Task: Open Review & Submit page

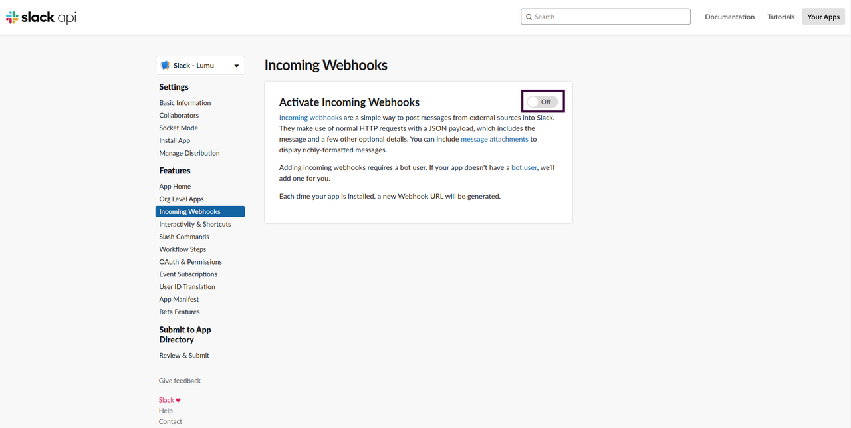Action: click(184, 356)
